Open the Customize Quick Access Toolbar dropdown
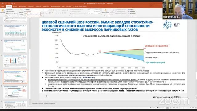197x111 pixels. pyautogui.click(x=14, y=3)
